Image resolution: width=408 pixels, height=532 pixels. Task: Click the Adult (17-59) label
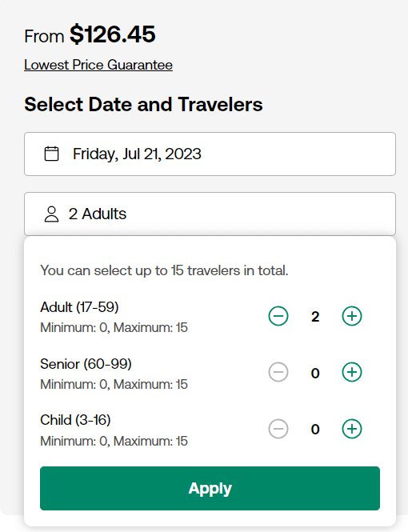click(79, 307)
